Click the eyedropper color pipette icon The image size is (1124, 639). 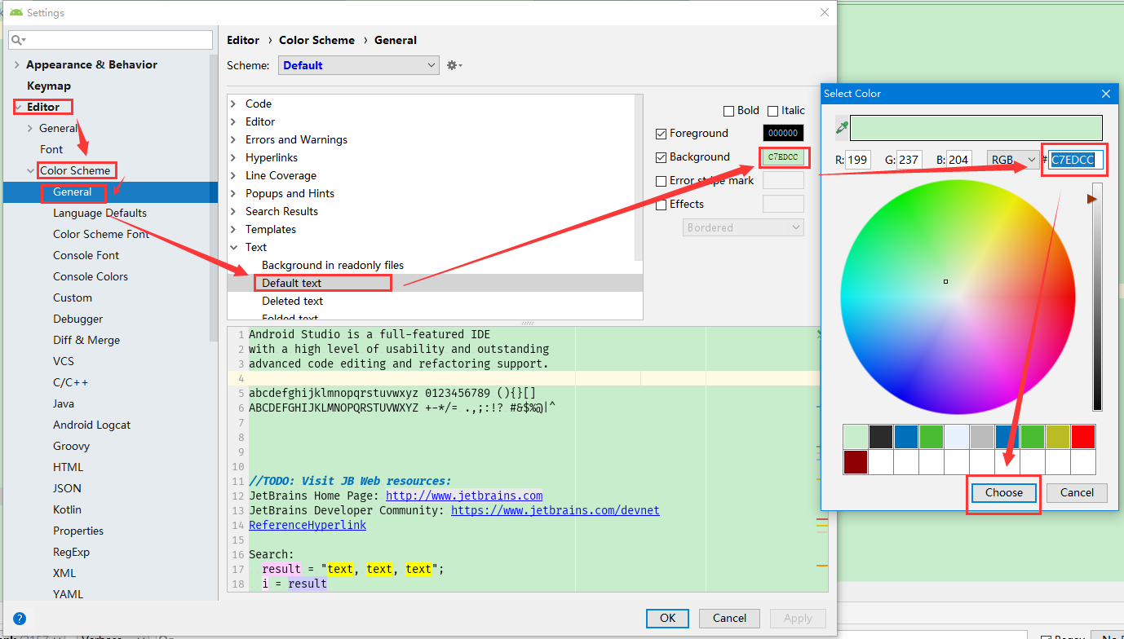point(842,128)
